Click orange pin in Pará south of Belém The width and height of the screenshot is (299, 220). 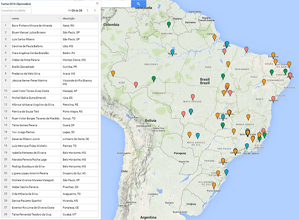pyautogui.click(x=228, y=64)
